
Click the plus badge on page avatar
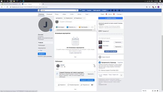coord(51,30)
